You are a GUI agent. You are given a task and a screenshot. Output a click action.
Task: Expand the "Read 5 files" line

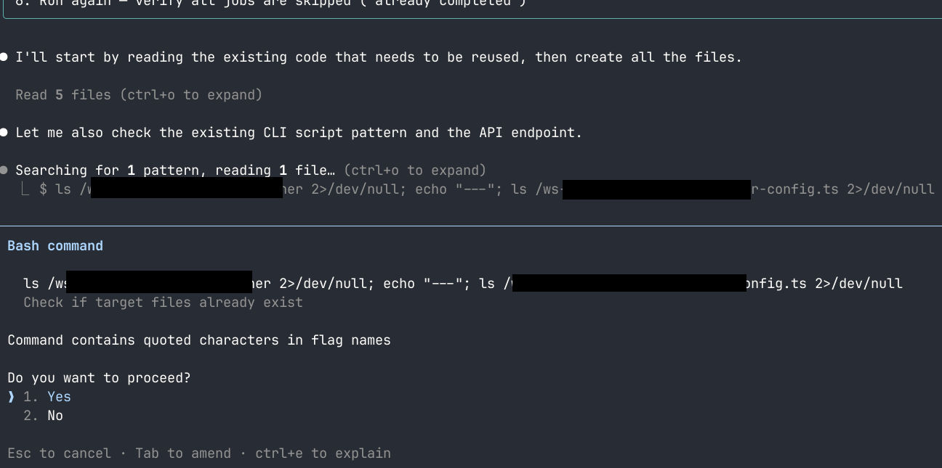pyautogui.click(x=138, y=95)
